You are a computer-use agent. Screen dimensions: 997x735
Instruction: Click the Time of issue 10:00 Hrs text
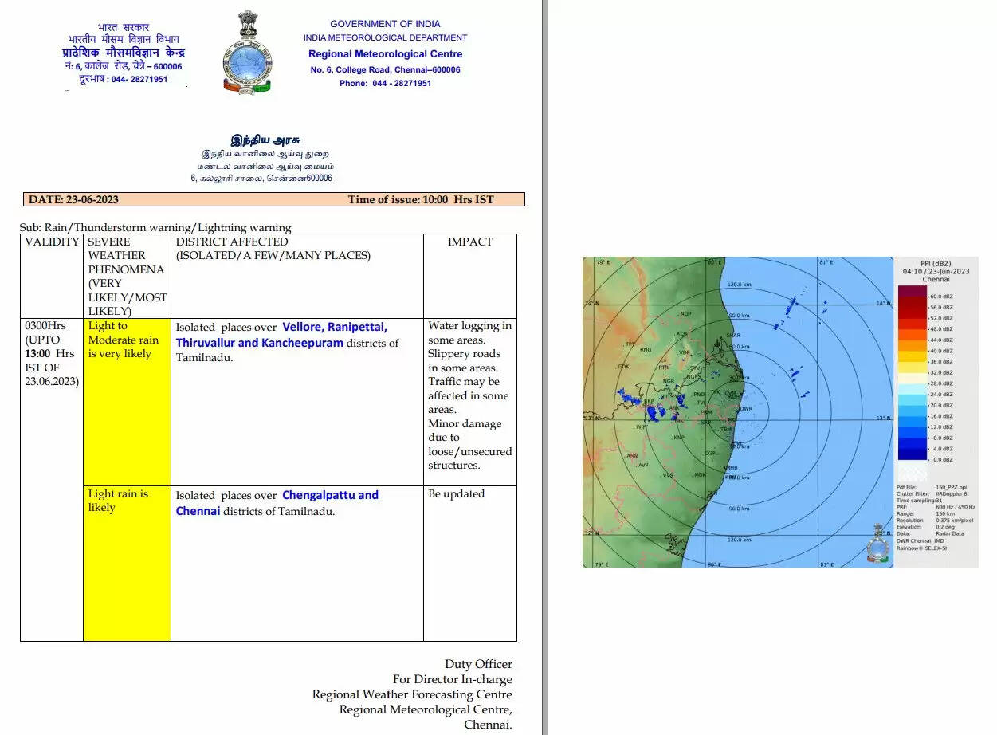[421, 199]
